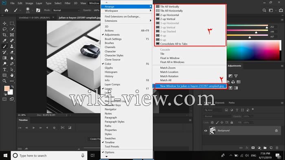Expand the Arrange submenu
The width and height of the screenshot is (285, 160).
click(x=127, y=6)
